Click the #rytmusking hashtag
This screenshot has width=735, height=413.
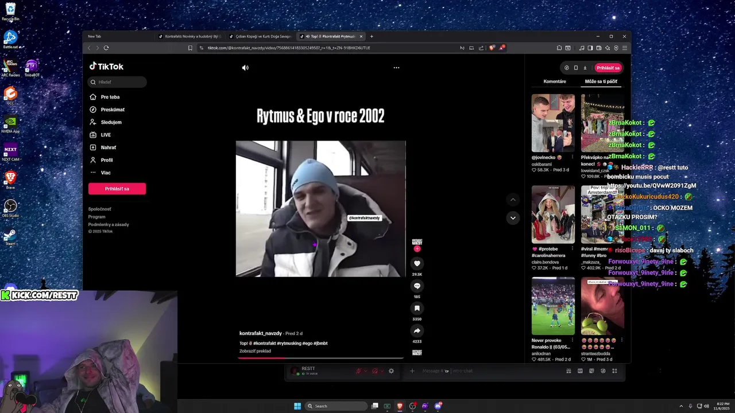[289, 343]
